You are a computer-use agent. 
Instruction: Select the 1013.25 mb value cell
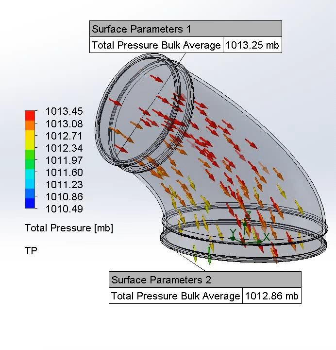tap(252, 46)
